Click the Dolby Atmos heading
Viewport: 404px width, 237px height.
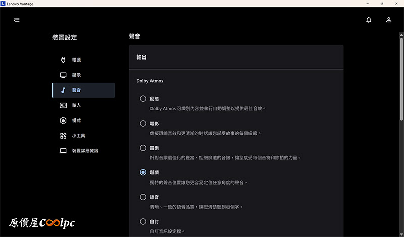point(149,81)
